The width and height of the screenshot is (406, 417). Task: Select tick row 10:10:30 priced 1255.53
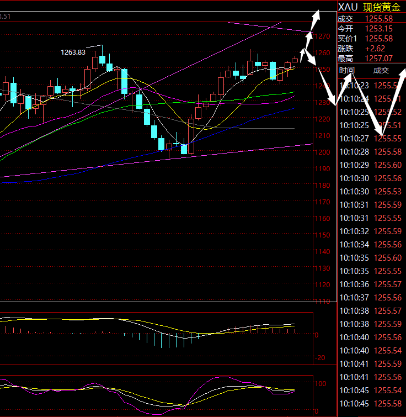(371, 192)
